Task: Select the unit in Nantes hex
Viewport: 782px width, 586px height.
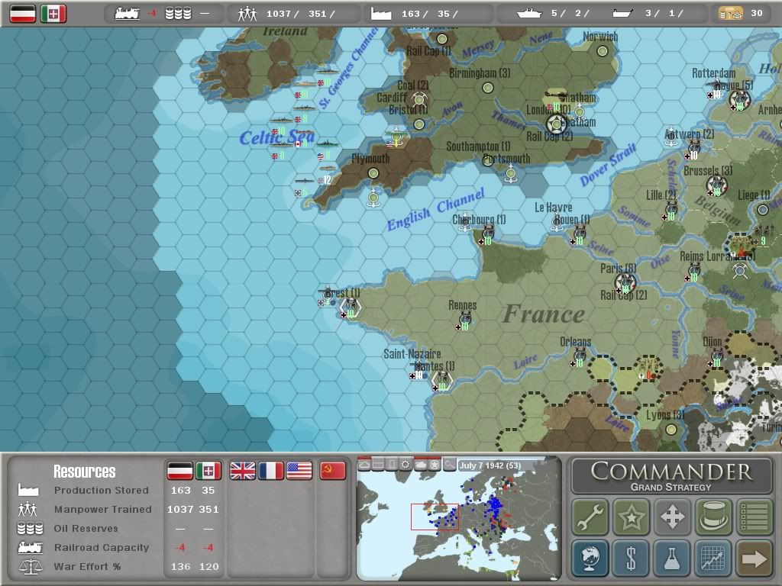Action: (442, 380)
